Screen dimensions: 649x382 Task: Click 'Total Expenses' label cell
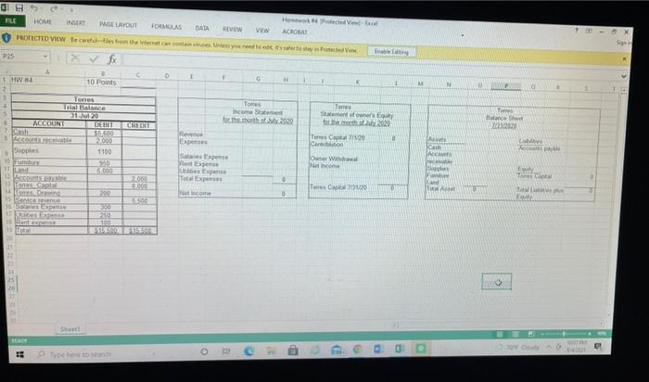pos(201,178)
